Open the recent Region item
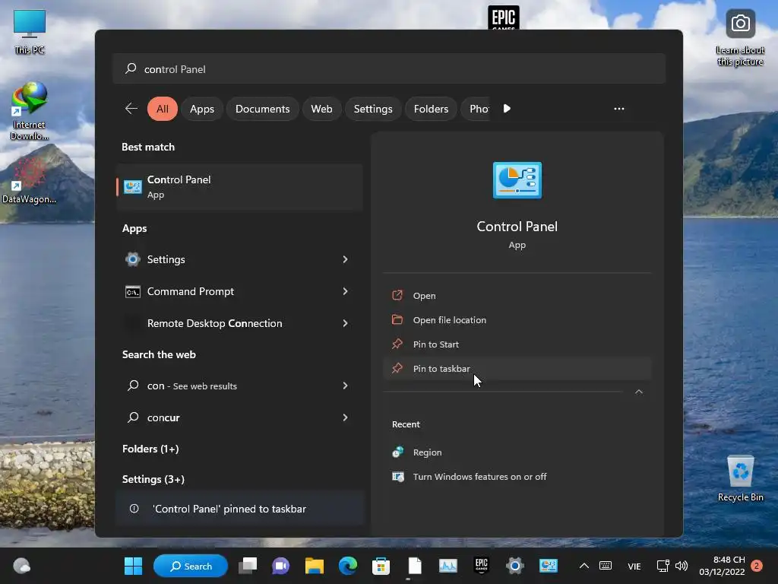778x584 pixels. [x=517, y=452]
